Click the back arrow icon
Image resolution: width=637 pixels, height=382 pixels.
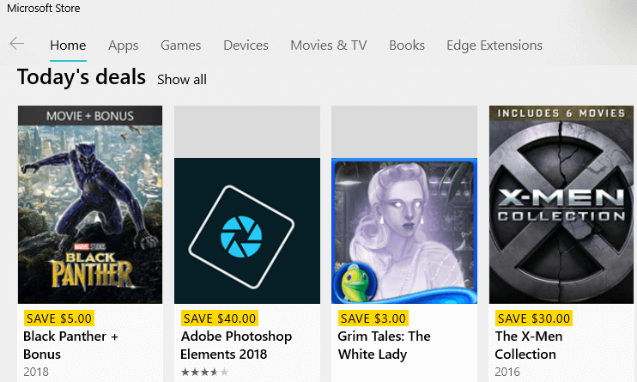16,45
